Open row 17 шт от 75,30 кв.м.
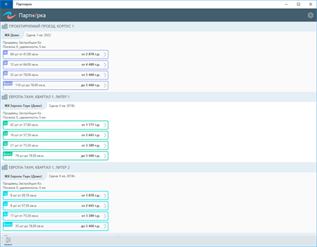Screen dimensions: 317x247 [x=56, y=216]
